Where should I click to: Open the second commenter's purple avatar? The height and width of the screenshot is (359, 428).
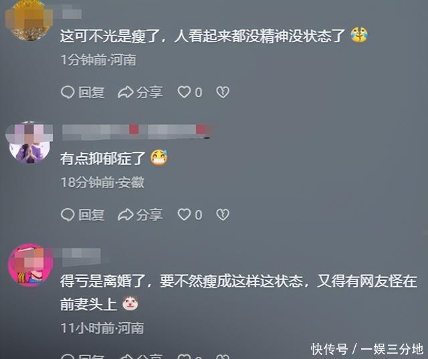click(x=29, y=143)
